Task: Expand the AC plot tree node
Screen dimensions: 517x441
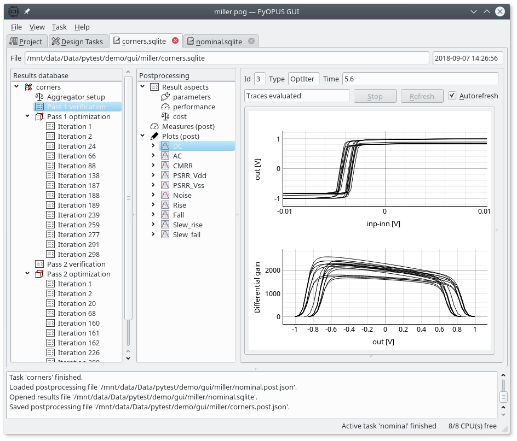Action: [153, 156]
